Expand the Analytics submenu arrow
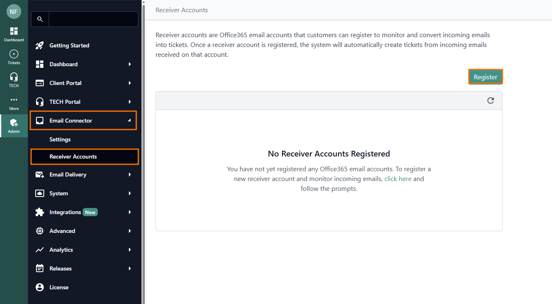Image resolution: width=552 pixels, height=304 pixels. [130, 250]
